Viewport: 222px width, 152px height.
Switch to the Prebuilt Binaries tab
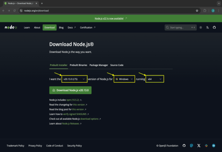point(79,65)
